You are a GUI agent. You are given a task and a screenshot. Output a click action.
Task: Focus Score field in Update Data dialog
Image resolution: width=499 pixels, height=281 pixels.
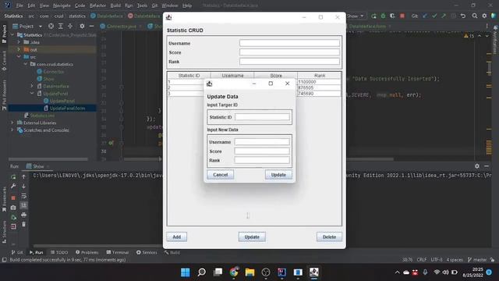pos(262,151)
